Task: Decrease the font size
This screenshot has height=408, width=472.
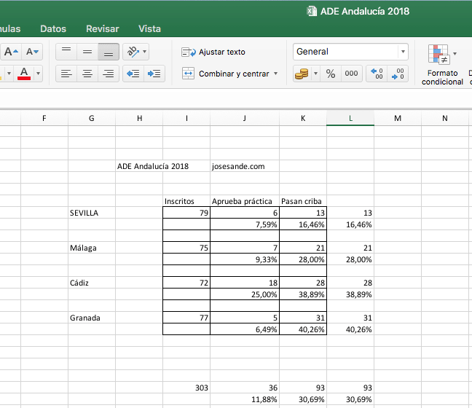Action: click(32, 52)
